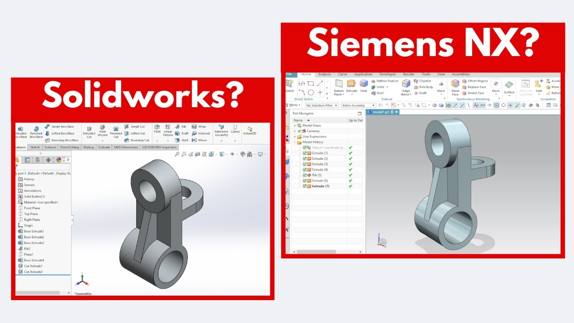The width and height of the screenshot is (574, 323).
Task: Click Move Face in NX ribbon
Action: (x=455, y=87)
